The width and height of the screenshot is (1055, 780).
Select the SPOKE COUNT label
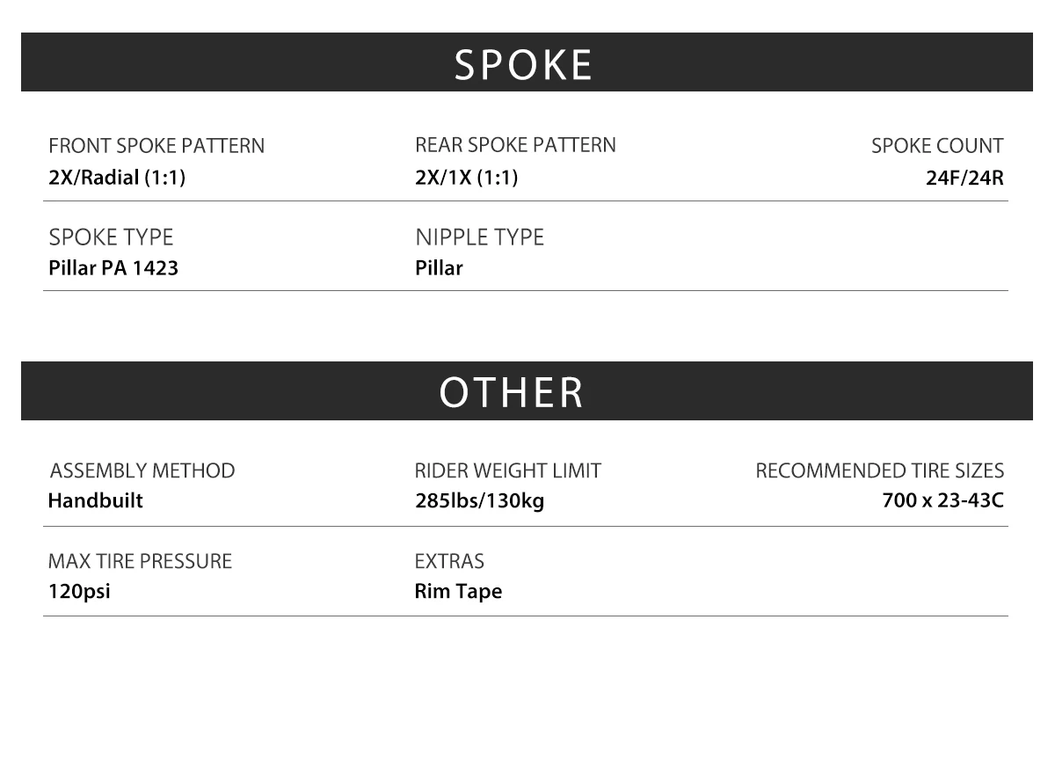[937, 146]
